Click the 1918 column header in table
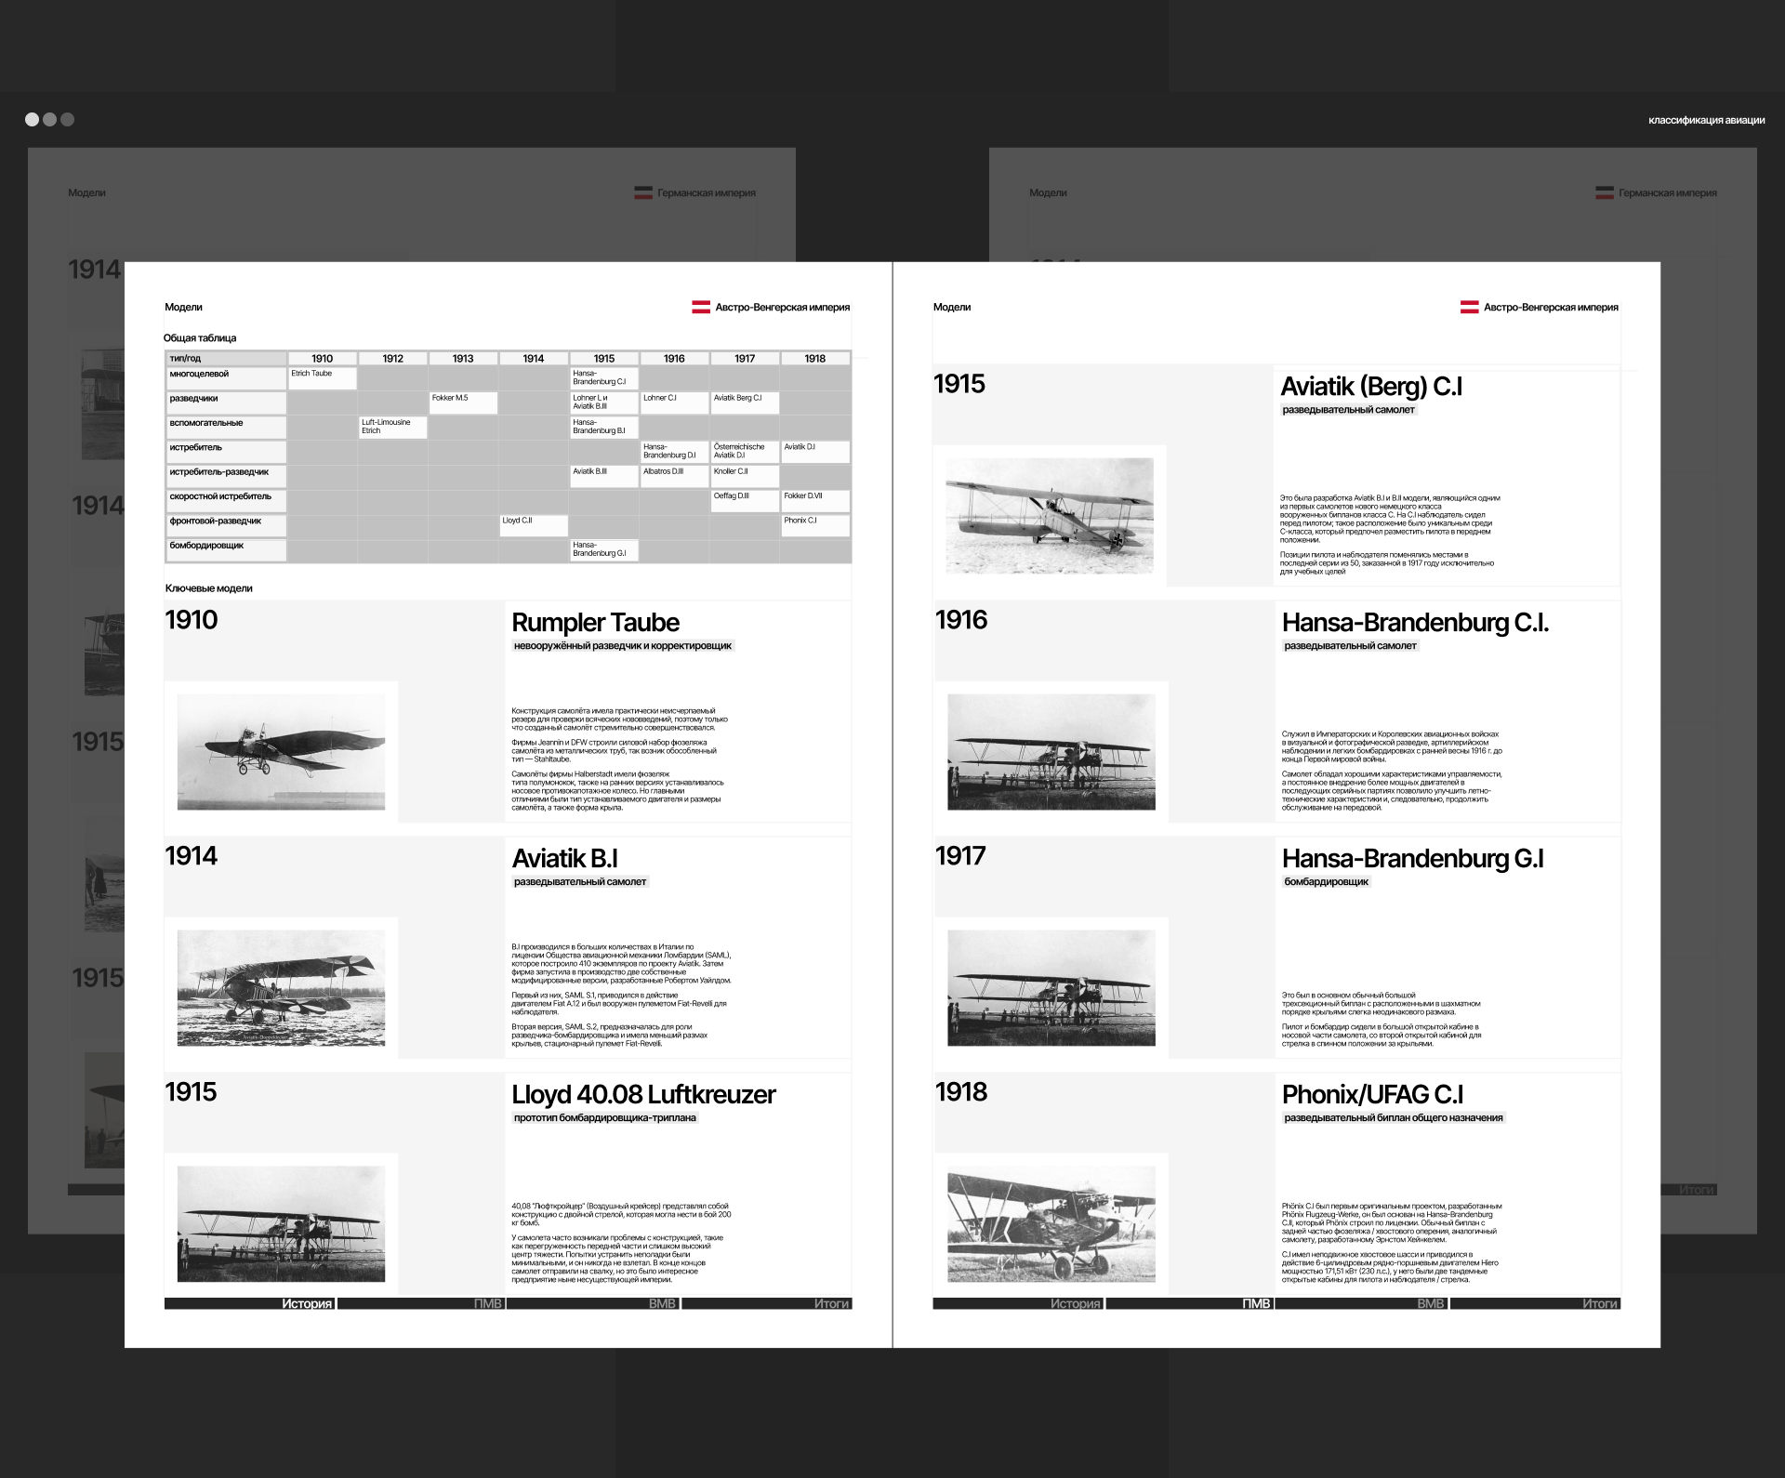This screenshot has height=1478, width=1785. (x=814, y=358)
